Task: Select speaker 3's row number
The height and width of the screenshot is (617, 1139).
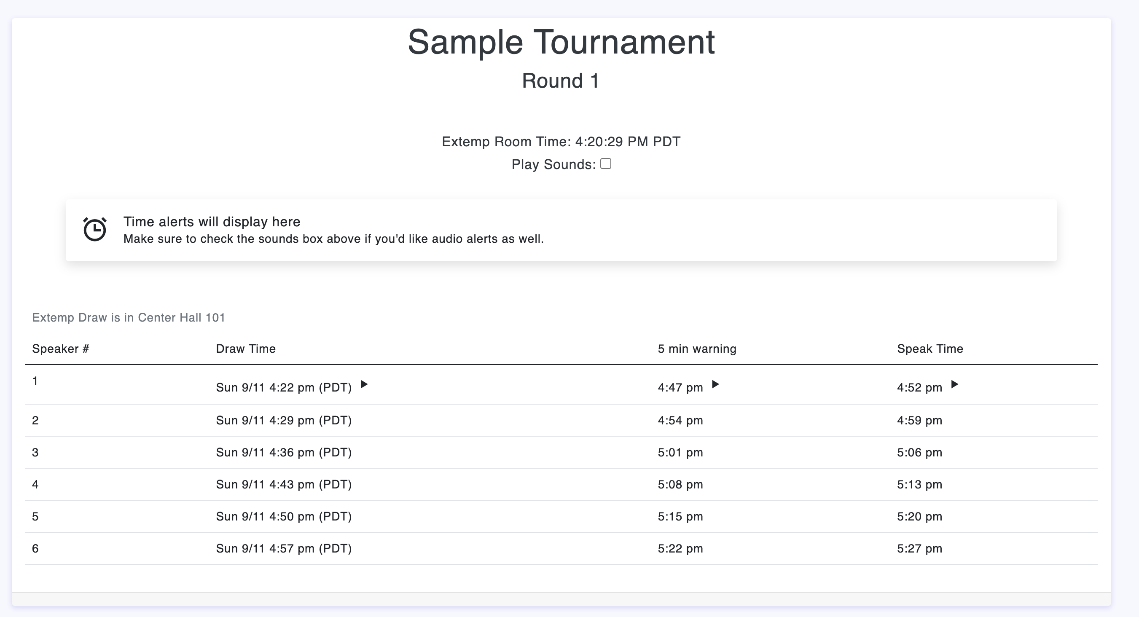Action: pos(35,453)
